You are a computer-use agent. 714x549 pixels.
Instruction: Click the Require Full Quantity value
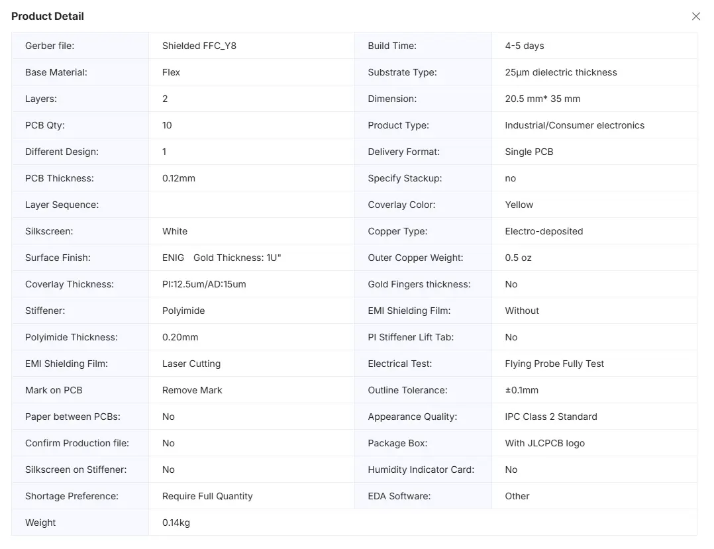pyautogui.click(x=207, y=496)
